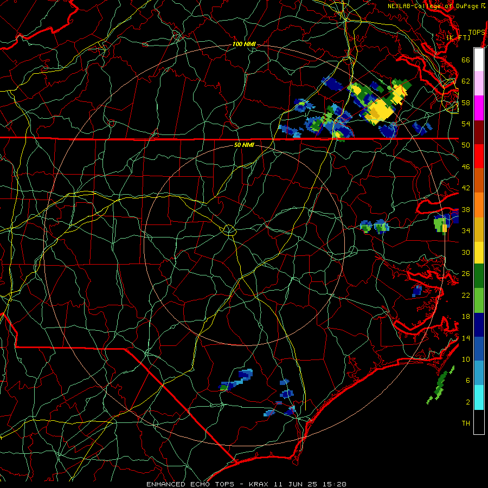The image size is (488, 488).
Task: Click the '50 NMI' range ring label
Action: coord(244,145)
